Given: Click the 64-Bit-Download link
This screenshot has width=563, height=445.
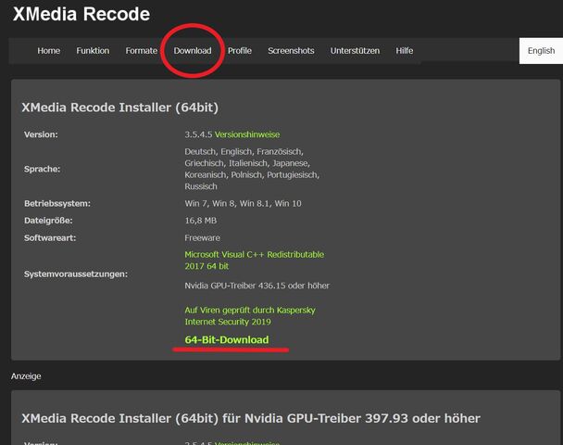Looking at the screenshot, I should 227,339.
